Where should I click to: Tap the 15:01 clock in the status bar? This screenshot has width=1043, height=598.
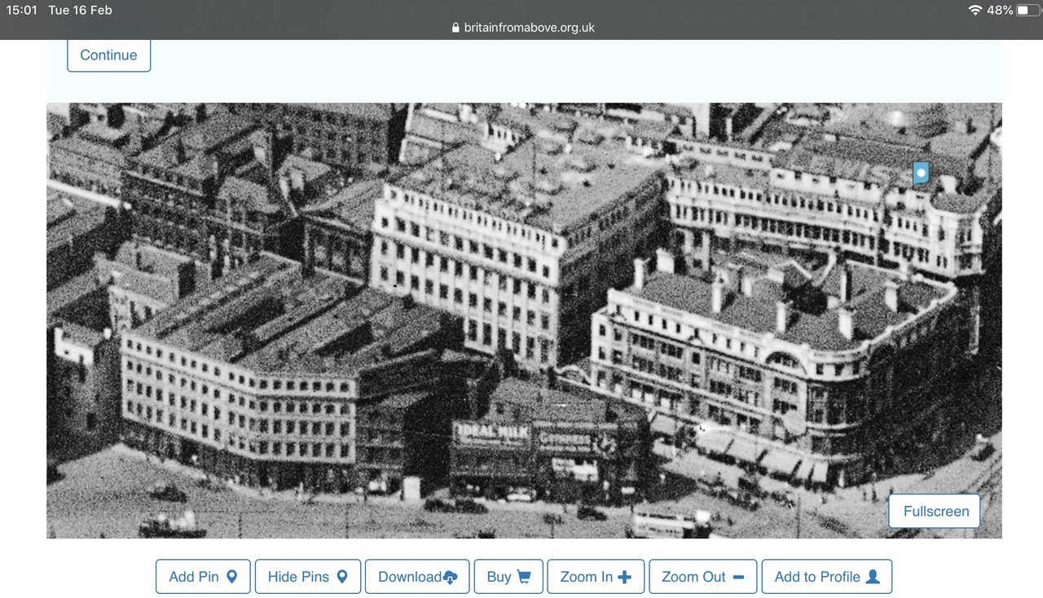point(22,10)
